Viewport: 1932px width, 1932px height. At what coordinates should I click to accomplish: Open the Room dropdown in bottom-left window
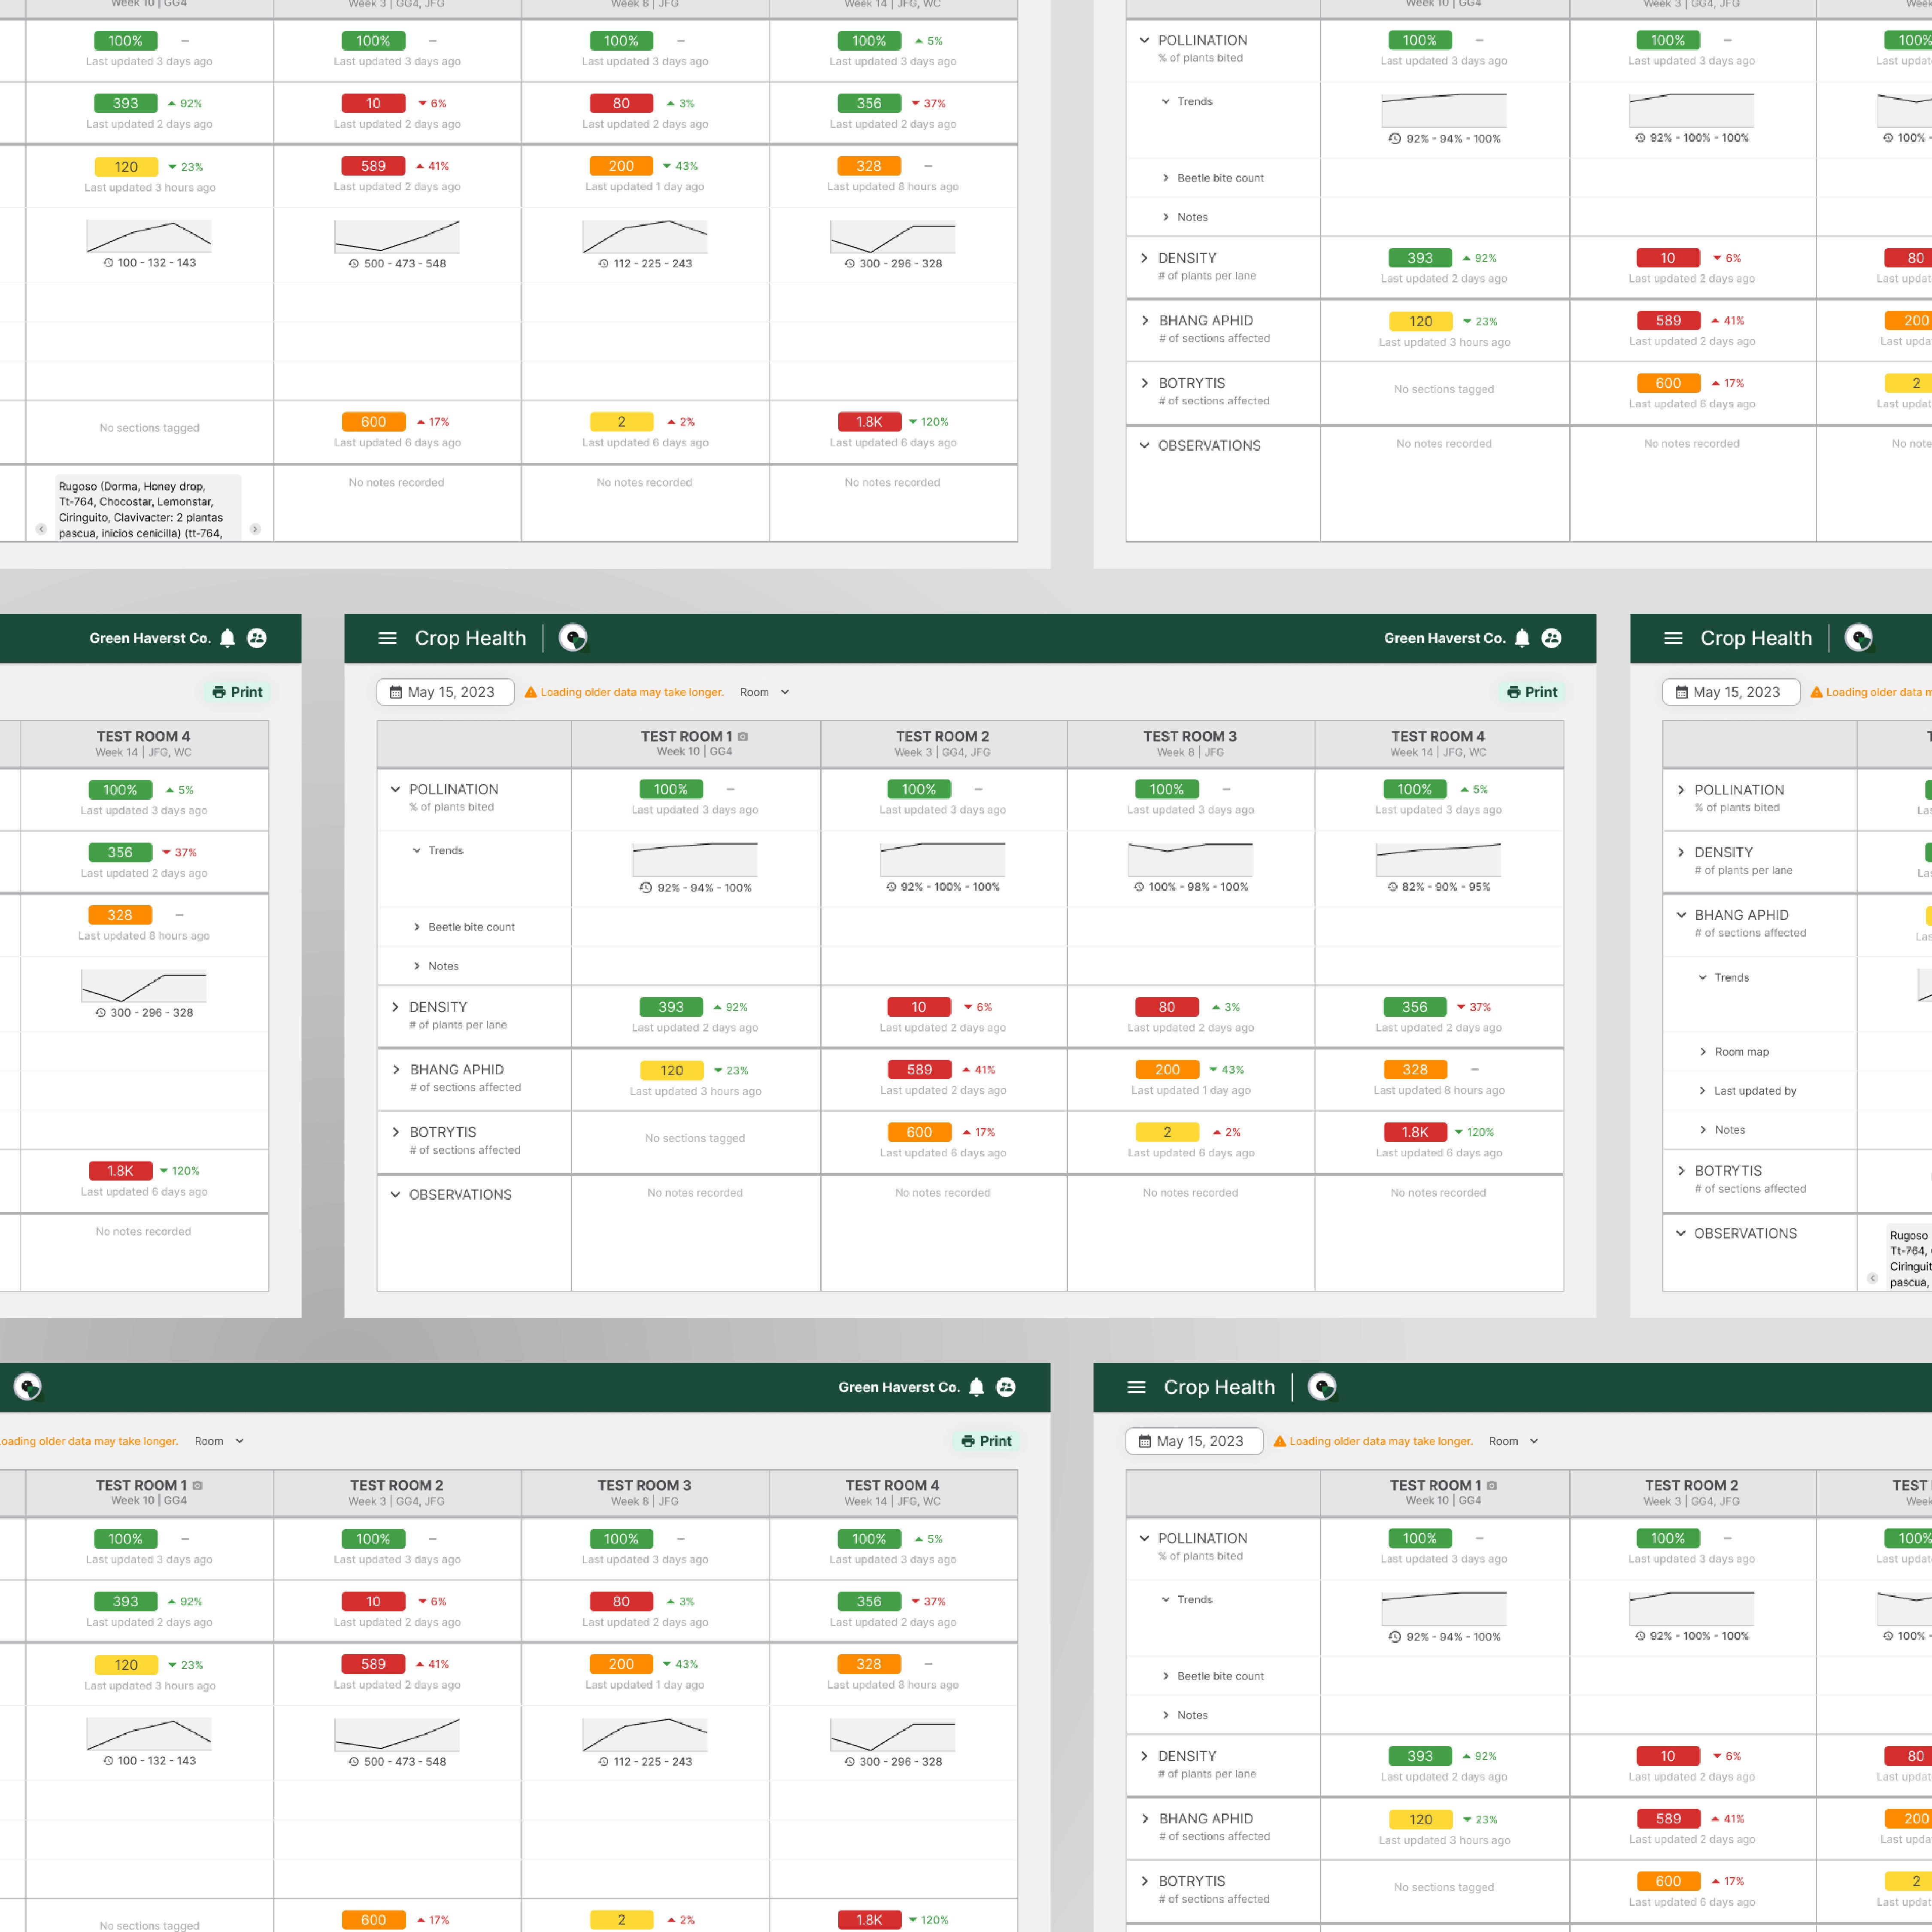point(219,1441)
